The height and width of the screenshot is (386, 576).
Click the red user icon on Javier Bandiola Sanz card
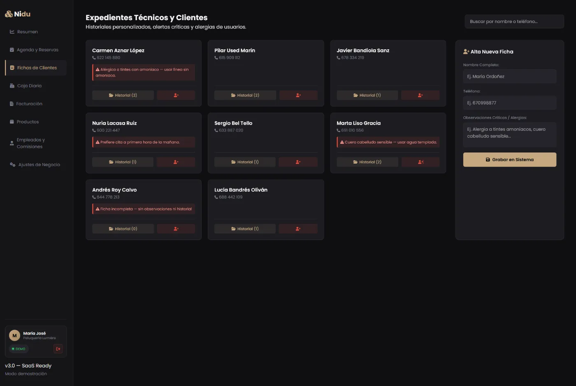420,95
